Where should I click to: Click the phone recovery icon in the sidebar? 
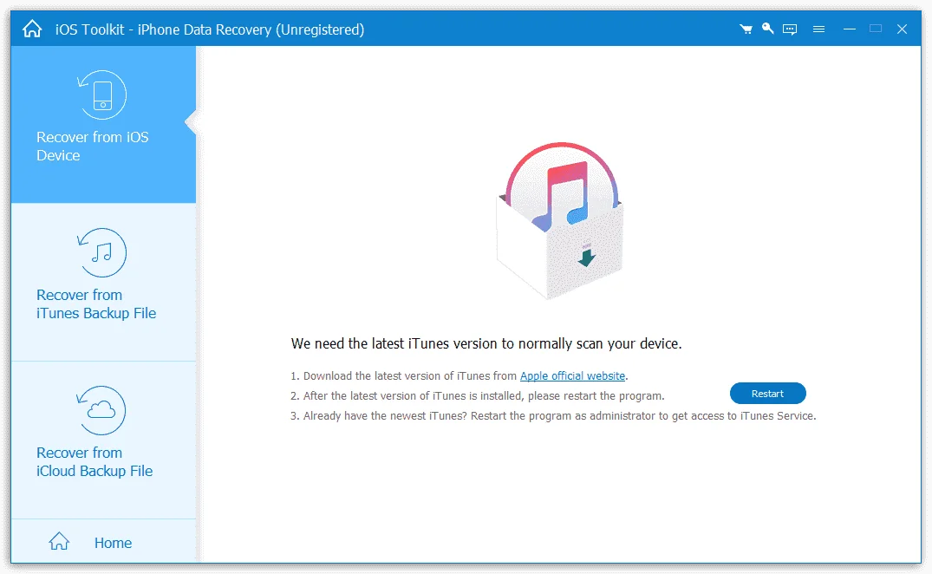click(x=101, y=95)
